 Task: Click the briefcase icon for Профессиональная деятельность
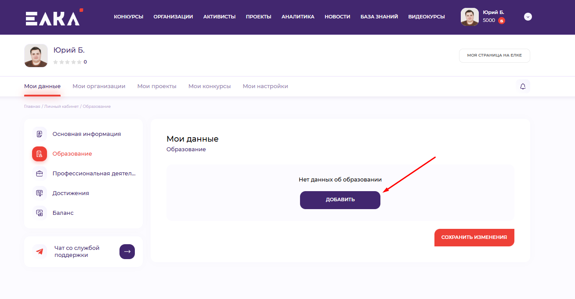point(40,174)
